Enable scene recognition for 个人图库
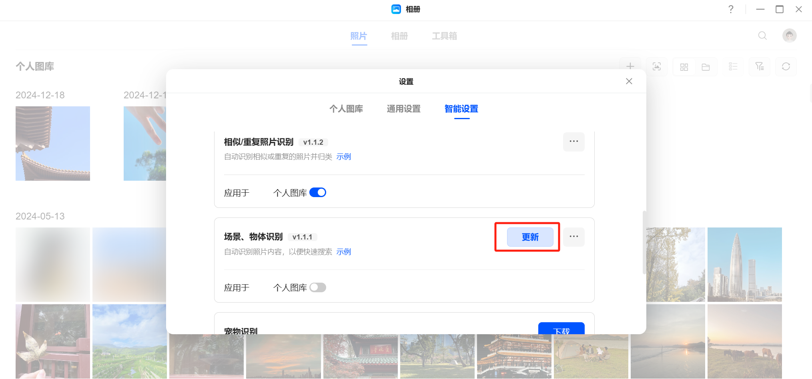The width and height of the screenshot is (812, 379). pyautogui.click(x=318, y=287)
